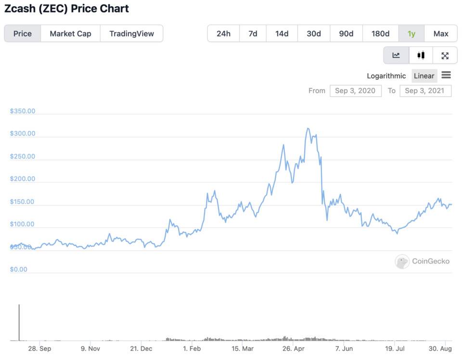Switch to candlestick chart icon
The image size is (462, 356).
[421, 55]
